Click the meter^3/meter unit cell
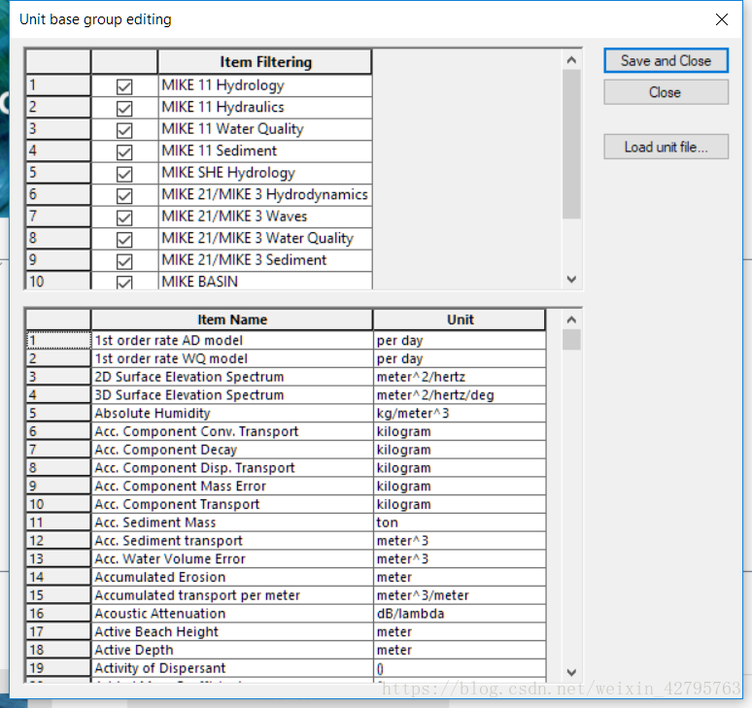 [460, 595]
